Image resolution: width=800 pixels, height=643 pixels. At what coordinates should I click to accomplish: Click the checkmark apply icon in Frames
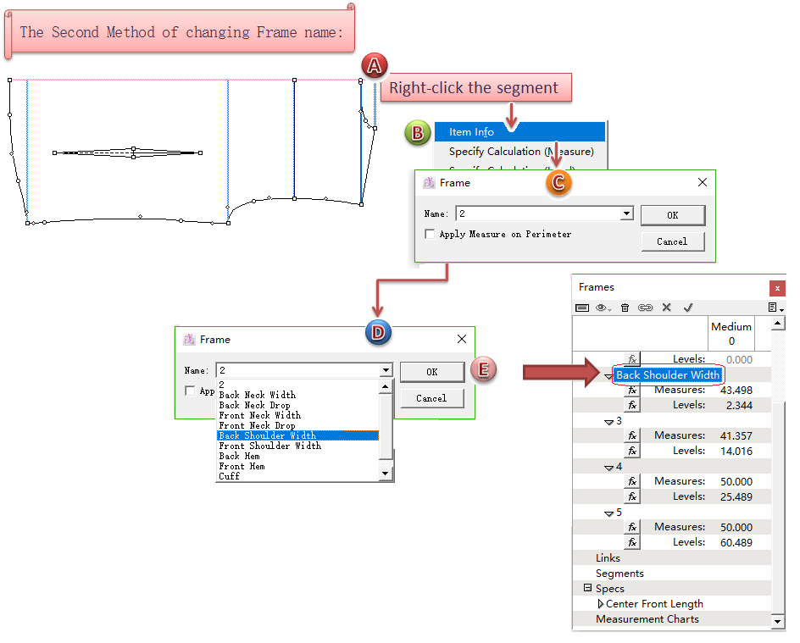pos(688,308)
